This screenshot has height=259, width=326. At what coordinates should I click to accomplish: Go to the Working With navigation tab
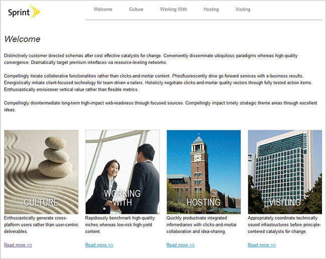(174, 10)
